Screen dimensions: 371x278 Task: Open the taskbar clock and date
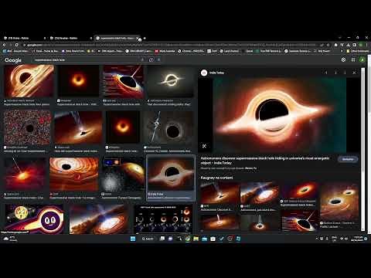[358, 239]
